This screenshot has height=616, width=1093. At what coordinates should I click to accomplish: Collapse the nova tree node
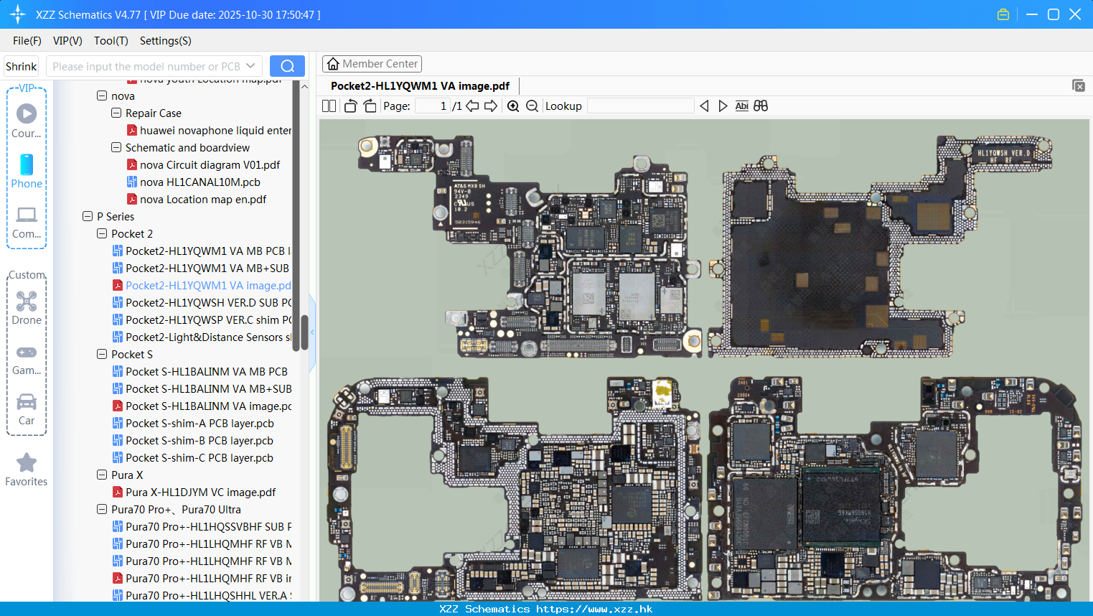pos(102,95)
